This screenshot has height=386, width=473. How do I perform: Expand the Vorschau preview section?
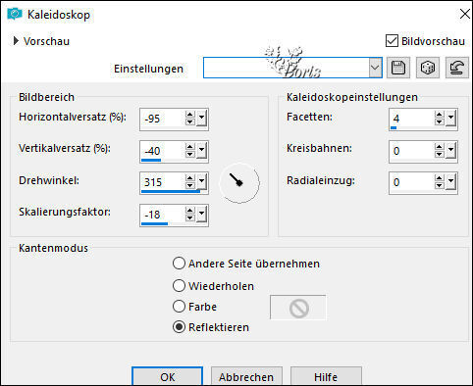pyautogui.click(x=16, y=41)
